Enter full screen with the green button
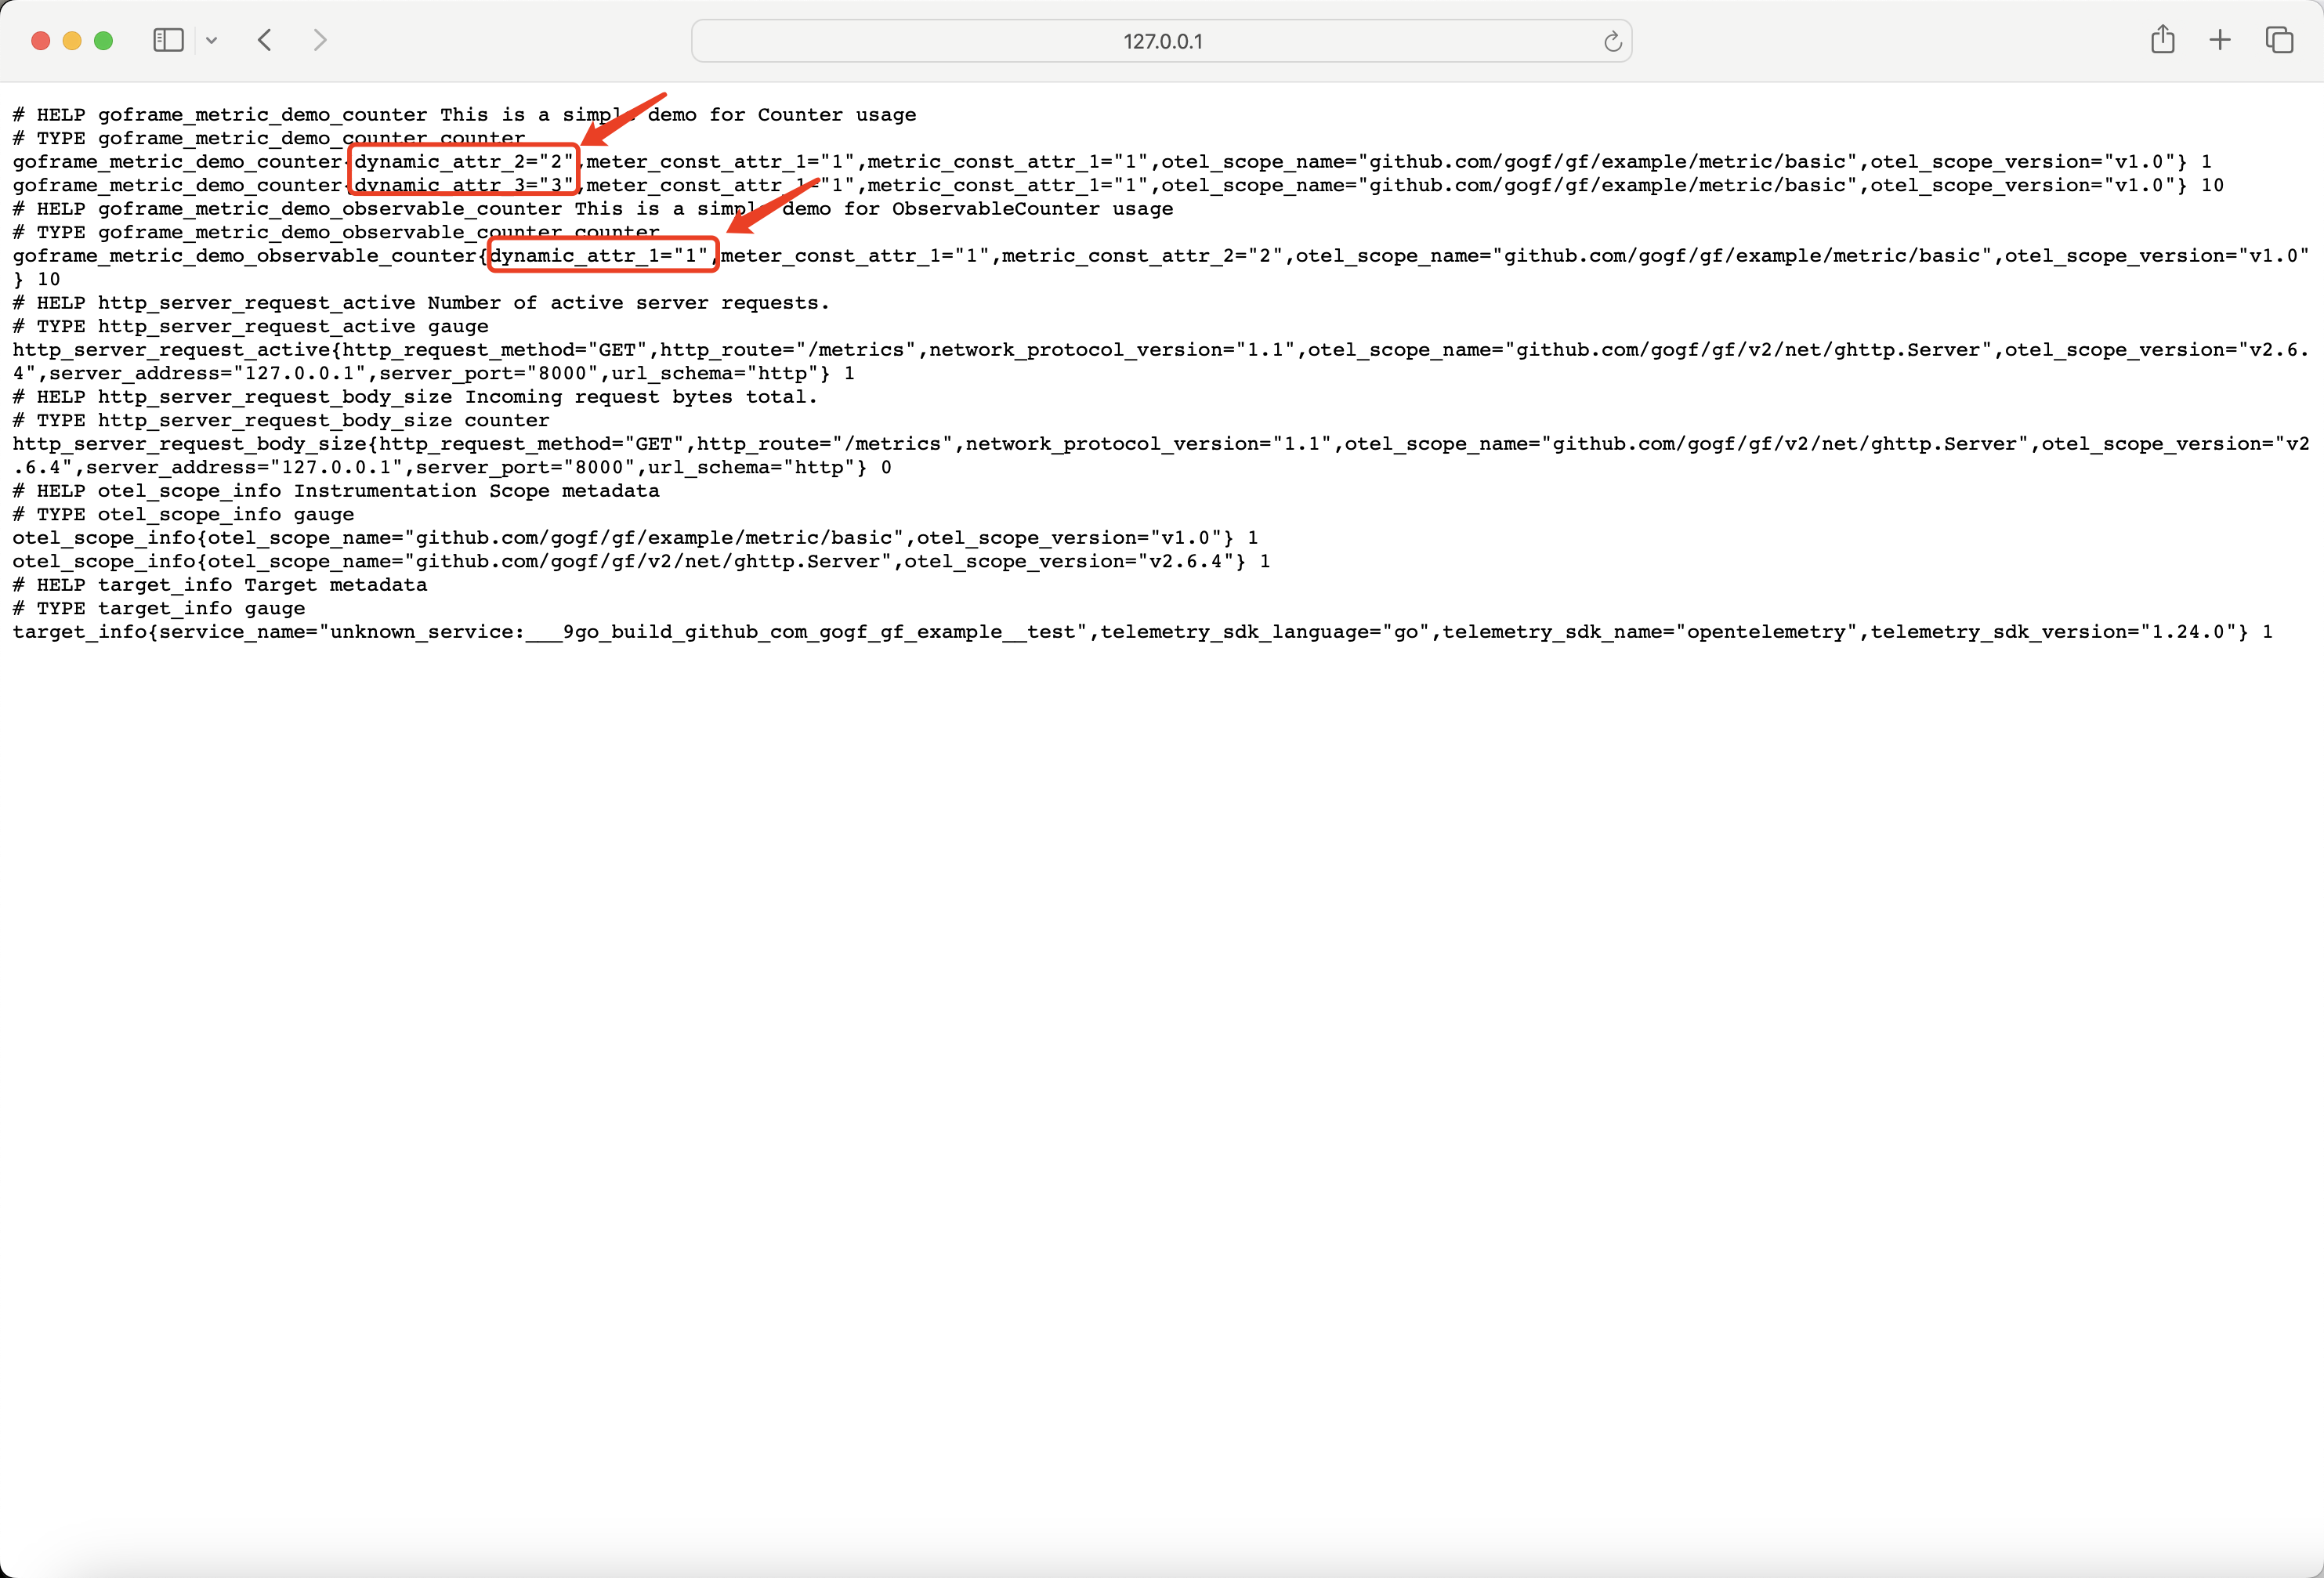Image resolution: width=2324 pixels, height=1578 pixels. [103, 41]
